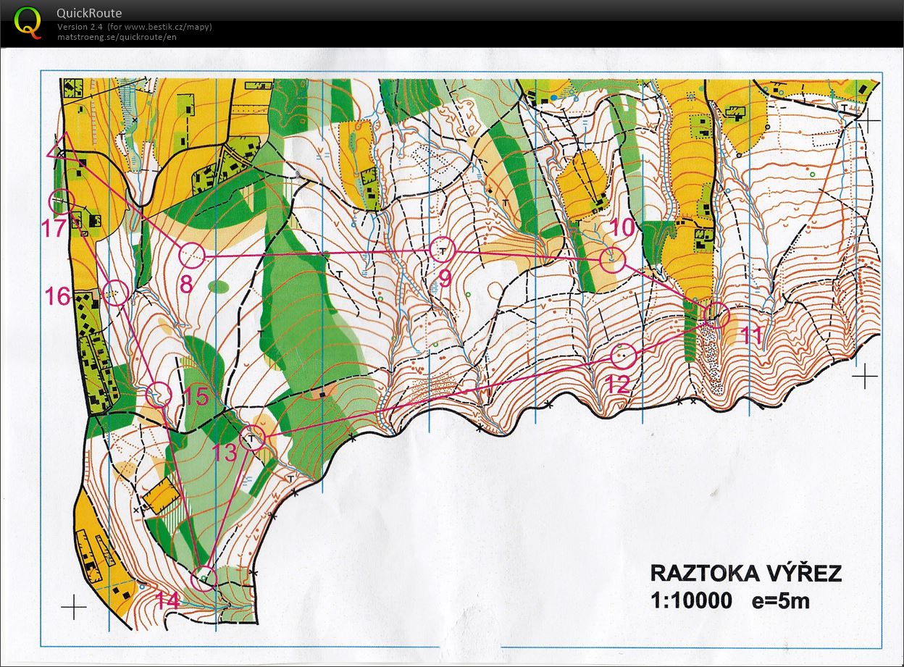Click the QuickRoute Q logo
904x667 pixels.
coord(28,22)
